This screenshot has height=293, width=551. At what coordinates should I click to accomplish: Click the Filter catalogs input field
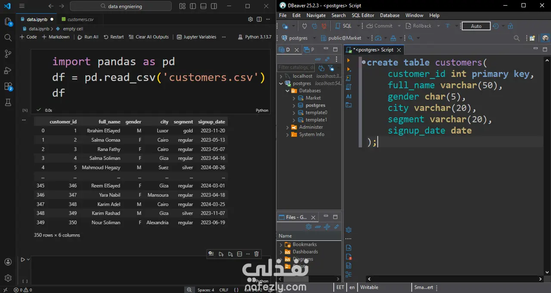(296, 67)
